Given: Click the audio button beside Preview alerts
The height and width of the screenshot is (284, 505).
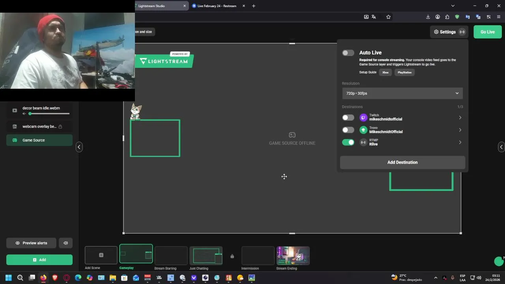Looking at the screenshot, I should pos(65,243).
